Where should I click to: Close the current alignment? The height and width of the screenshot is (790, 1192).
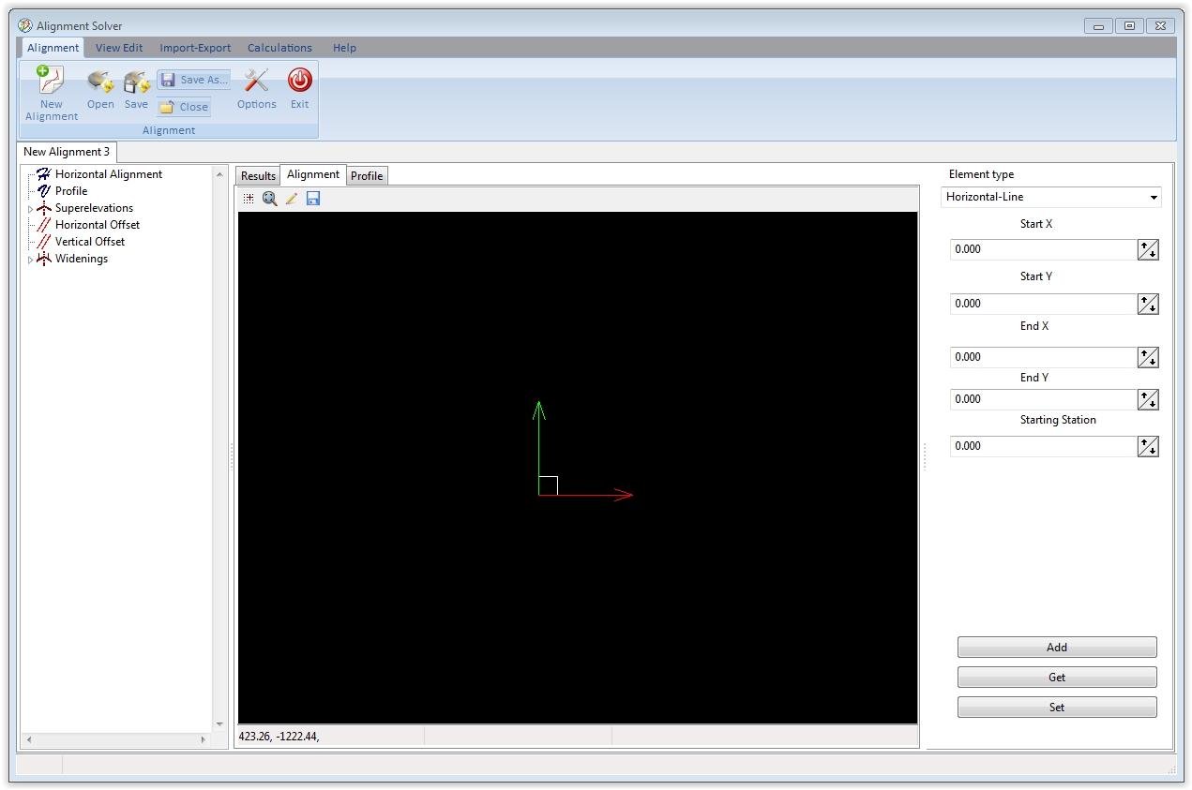click(184, 106)
